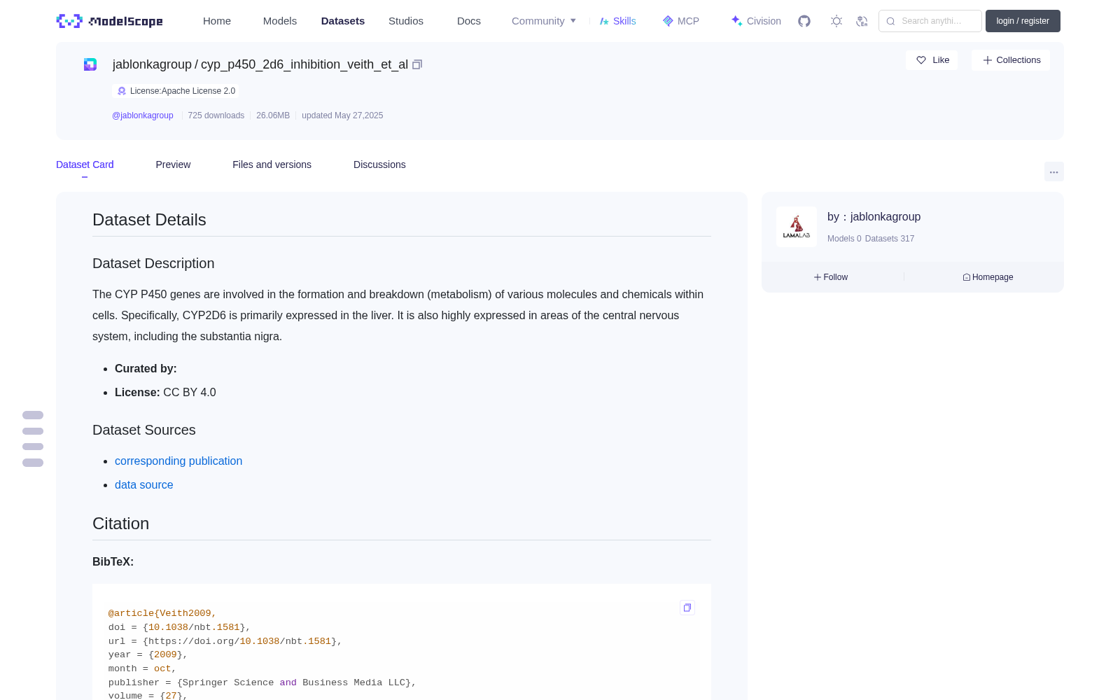Click the 'Dataset Description' heading

tap(153, 263)
